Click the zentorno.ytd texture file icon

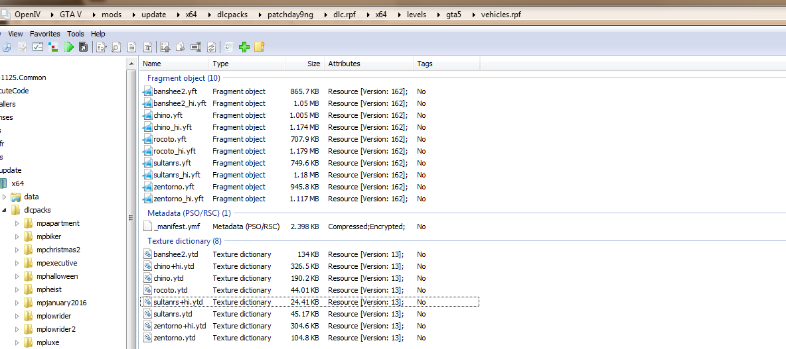147,338
